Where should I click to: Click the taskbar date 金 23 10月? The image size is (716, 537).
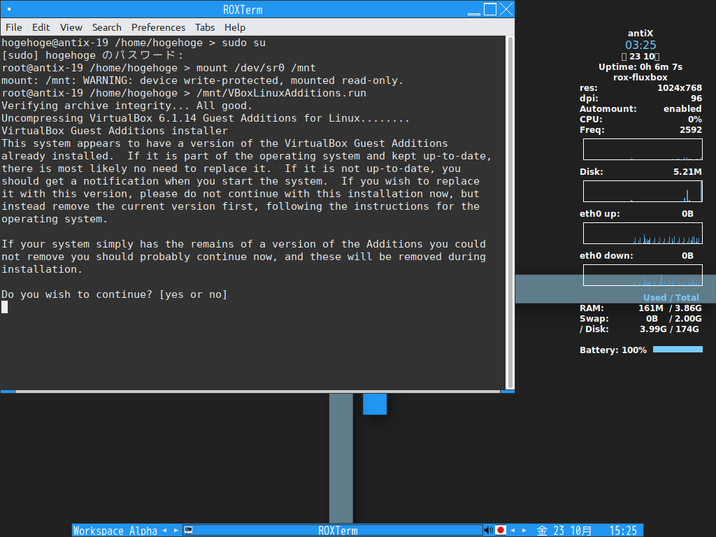pyautogui.click(x=564, y=531)
